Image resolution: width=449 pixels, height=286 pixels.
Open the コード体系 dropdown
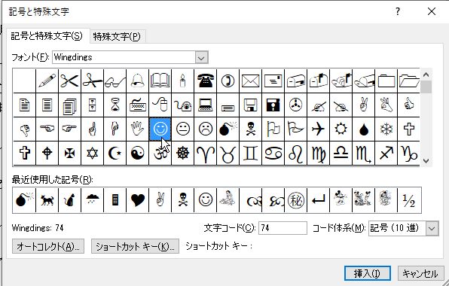432,228
